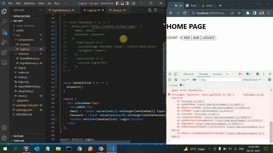
Task: Open the Manage gear in VS Code
Action: (x=4, y=138)
